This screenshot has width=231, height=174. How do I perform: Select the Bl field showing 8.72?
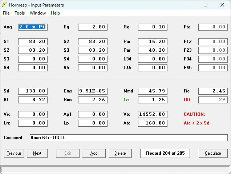33,100
